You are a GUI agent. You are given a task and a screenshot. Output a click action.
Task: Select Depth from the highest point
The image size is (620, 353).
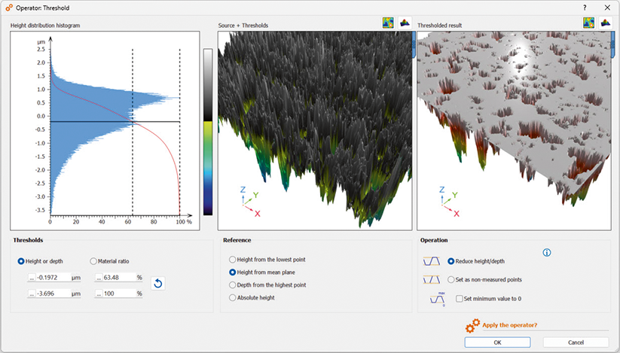click(x=233, y=285)
